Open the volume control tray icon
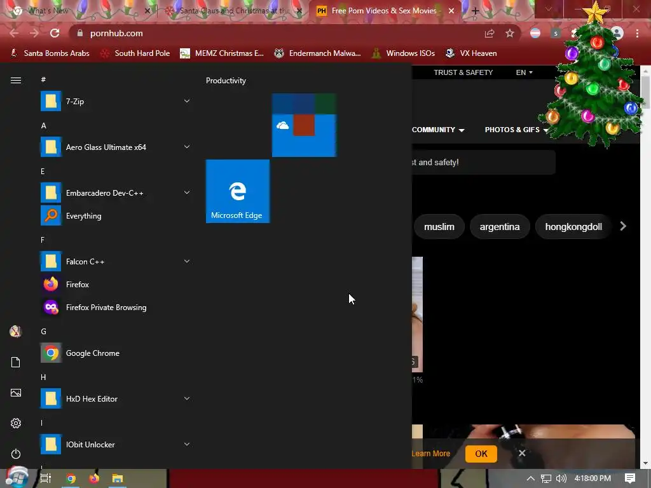651x488 pixels. pyautogui.click(x=561, y=478)
